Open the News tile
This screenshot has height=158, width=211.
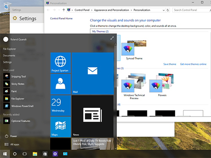(x=92, y=116)
